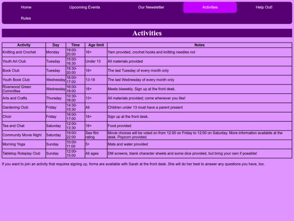Select the Riverwood Green Committee cell
The height and width of the screenshot is (221, 294).
pos(24,89)
